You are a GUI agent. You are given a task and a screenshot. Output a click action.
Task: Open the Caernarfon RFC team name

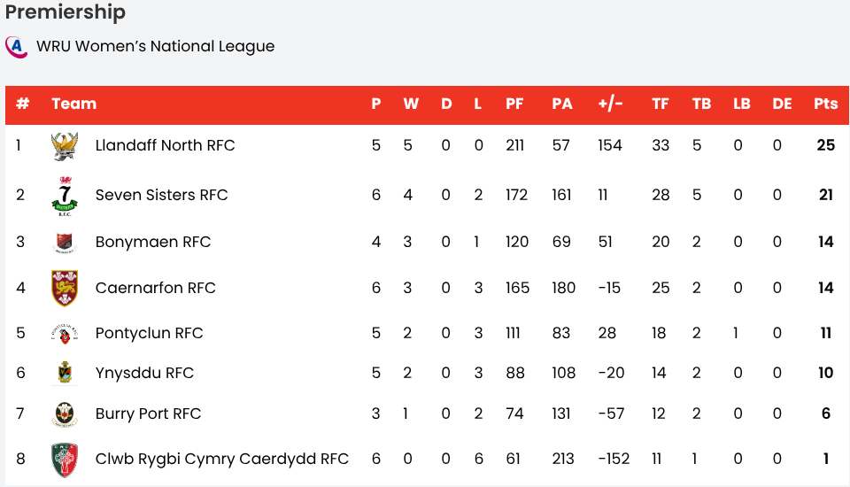[155, 288]
